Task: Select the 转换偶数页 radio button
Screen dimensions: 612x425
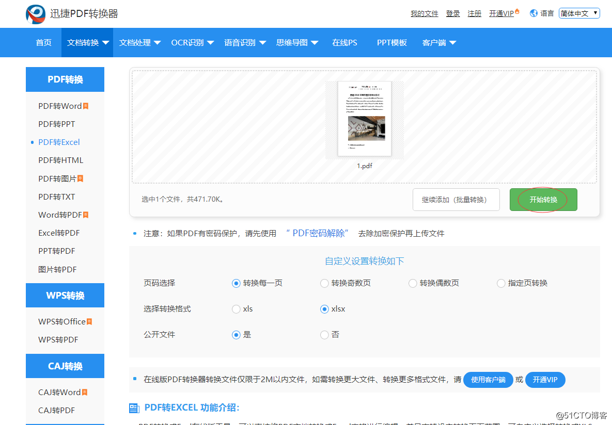Action: coord(413,284)
